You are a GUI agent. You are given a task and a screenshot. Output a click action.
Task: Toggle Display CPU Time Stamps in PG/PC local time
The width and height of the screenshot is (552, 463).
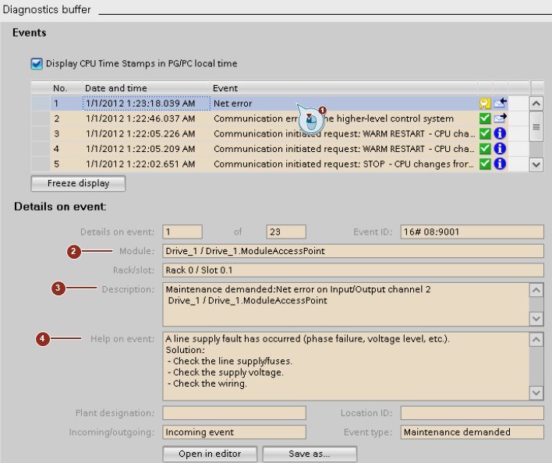37,64
